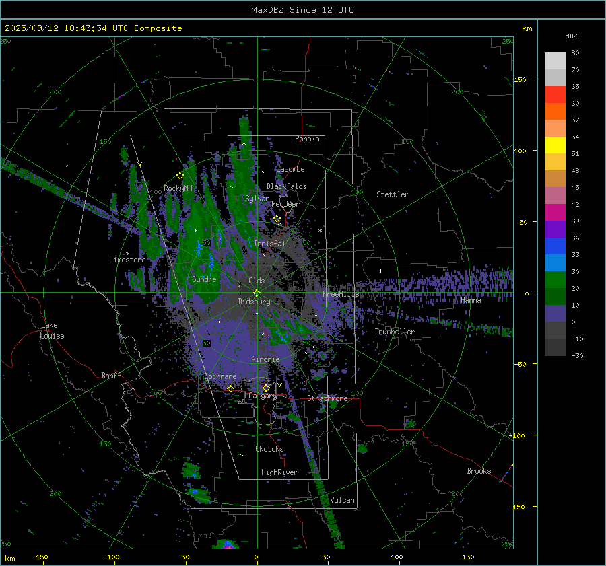This screenshot has height=566, width=606.
Task: Pick the purple 36–39 dBZ legend swatch
Action: click(x=555, y=229)
